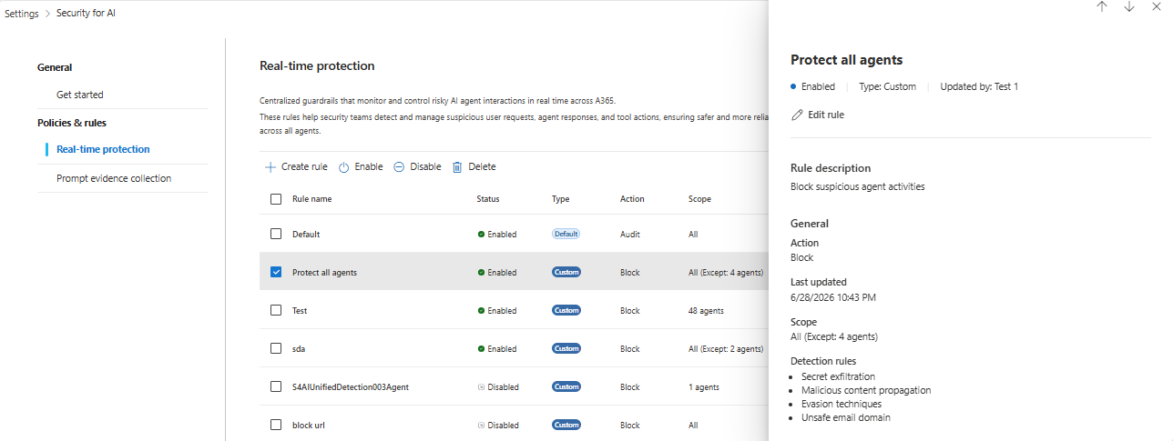The image size is (1173, 441).
Task: Click All (Except: 2 agents) scope cell
Action: coord(725,348)
